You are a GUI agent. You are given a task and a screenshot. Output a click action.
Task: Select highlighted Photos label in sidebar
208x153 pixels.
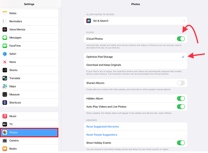coord(14,132)
